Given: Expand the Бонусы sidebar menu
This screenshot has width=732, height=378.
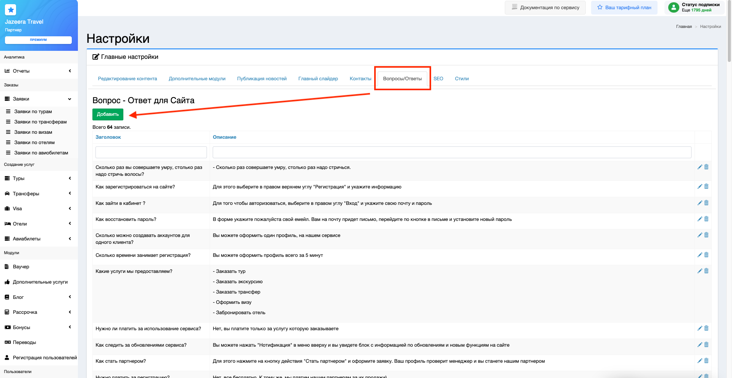Looking at the screenshot, I should (38, 328).
